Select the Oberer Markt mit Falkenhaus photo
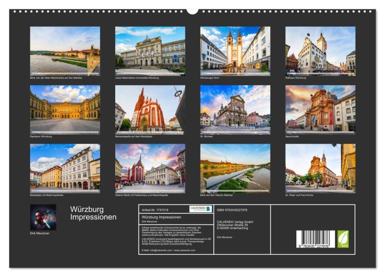385x277 pixels. [150, 168]
